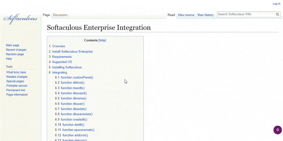Open the Discussion tab
This screenshot has width=283, height=141.
coord(60,15)
